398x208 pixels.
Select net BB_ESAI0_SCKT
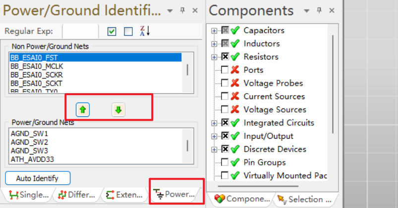(x=36, y=84)
